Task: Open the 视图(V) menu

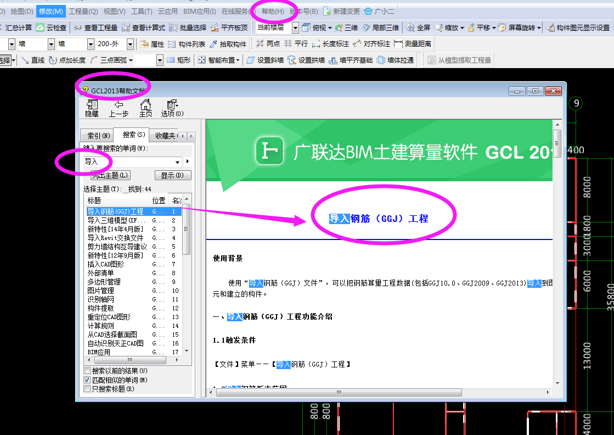Action: pyautogui.click(x=114, y=12)
